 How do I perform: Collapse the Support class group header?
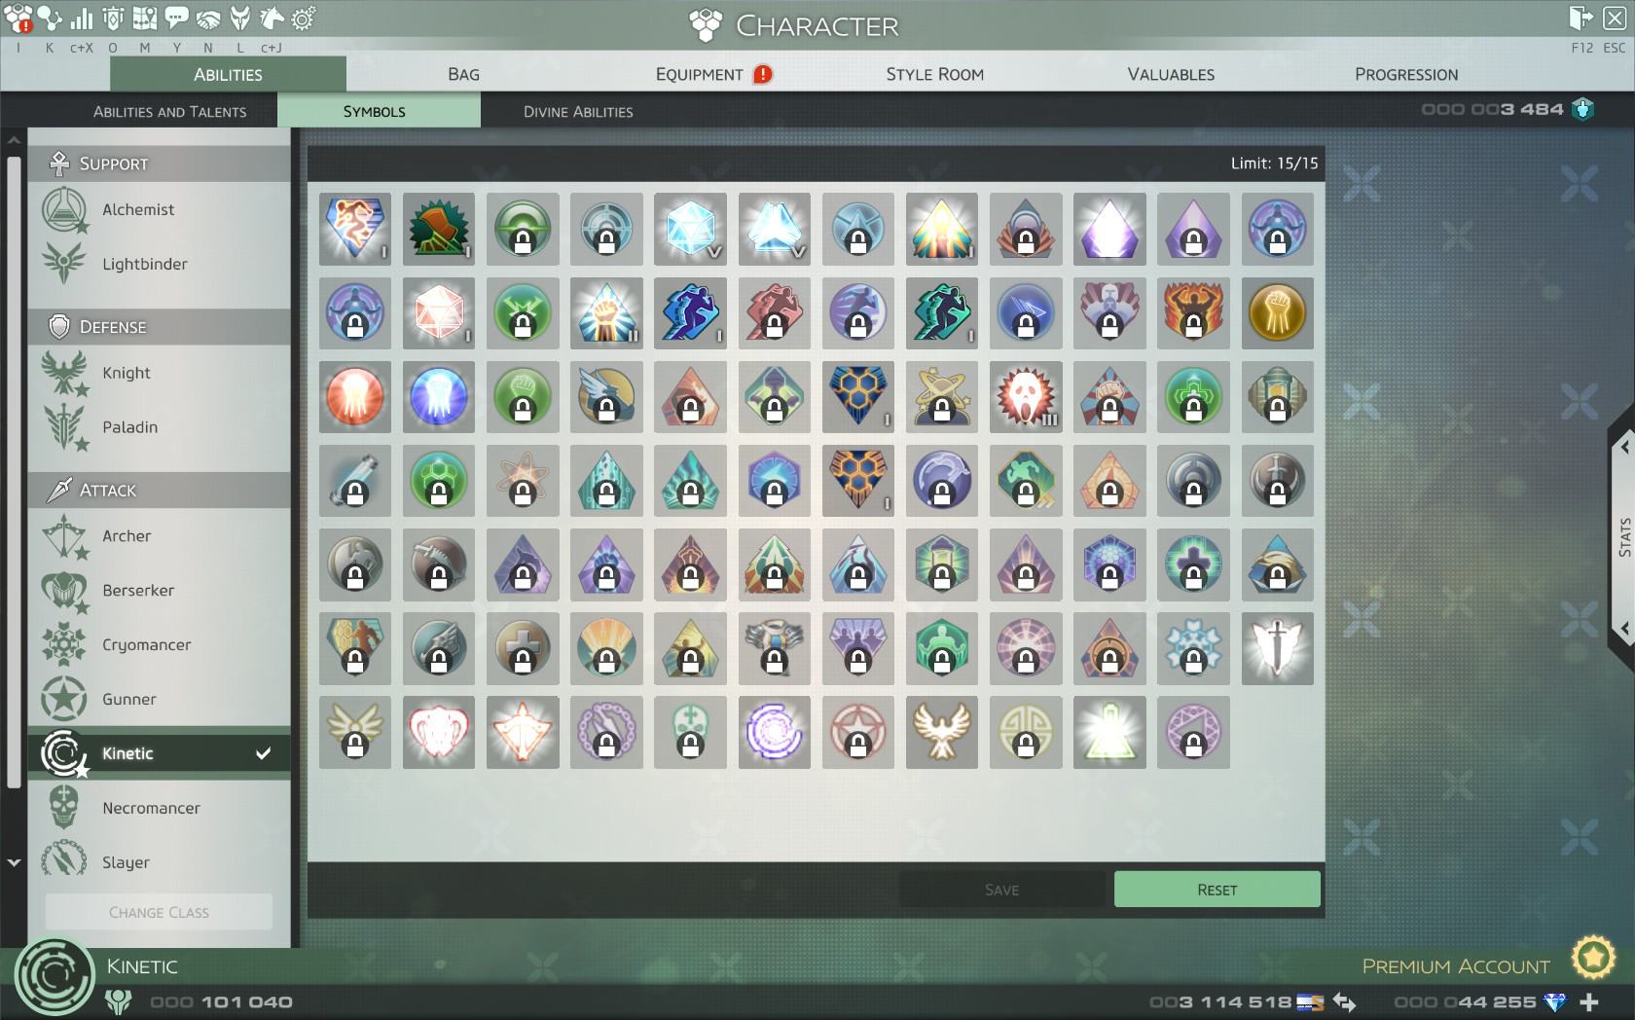point(160,164)
